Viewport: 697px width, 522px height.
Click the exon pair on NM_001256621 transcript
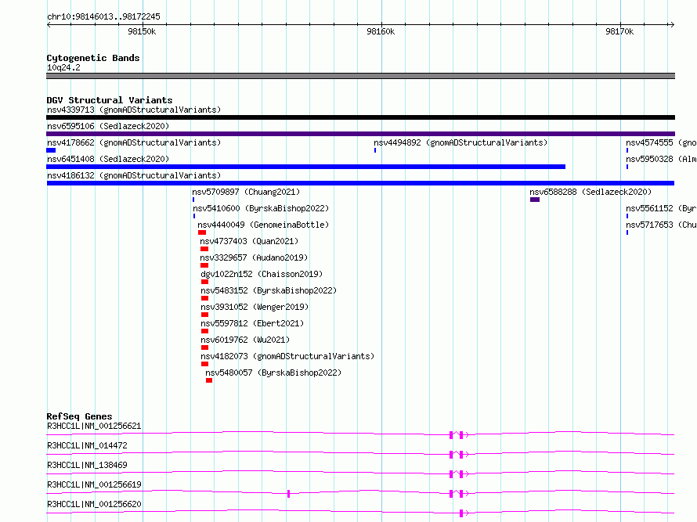click(x=457, y=435)
